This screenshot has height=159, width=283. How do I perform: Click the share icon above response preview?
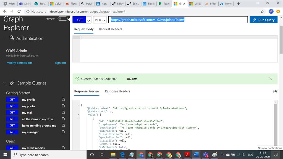point(275,91)
